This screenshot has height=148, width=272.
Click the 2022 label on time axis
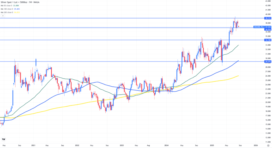(x=77, y=145)
